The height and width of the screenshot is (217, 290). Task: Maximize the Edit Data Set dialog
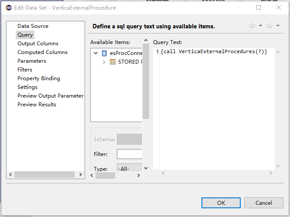click(x=259, y=8)
